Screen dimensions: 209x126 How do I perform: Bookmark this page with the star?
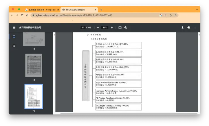pyautogui.click(x=176, y=15)
